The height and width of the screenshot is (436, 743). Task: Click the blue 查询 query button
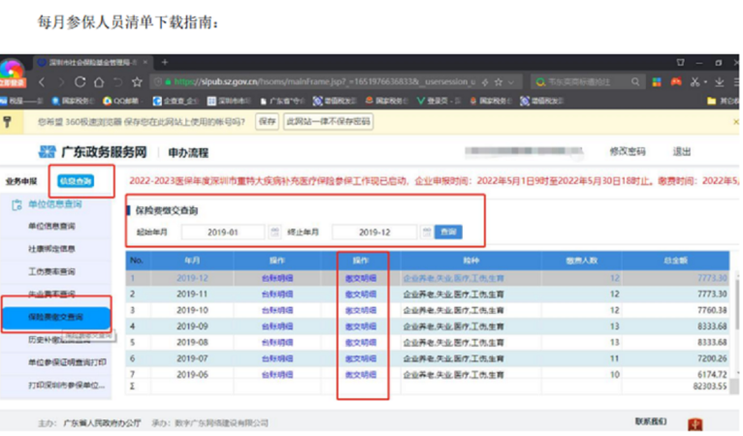(x=448, y=232)
